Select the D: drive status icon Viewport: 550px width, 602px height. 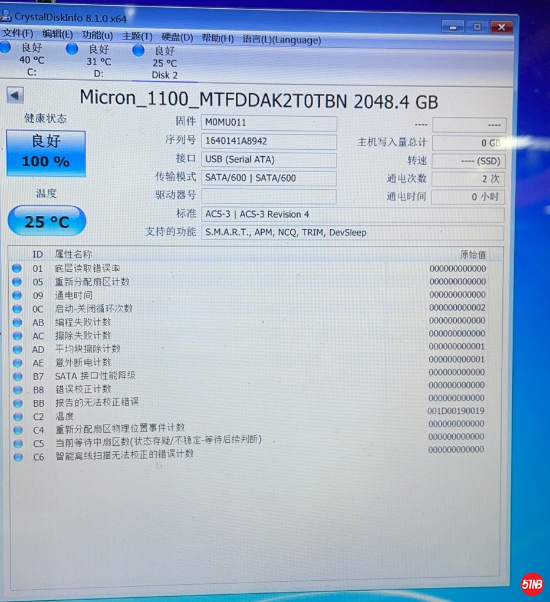pyautogui.click(x=72, y=49)
